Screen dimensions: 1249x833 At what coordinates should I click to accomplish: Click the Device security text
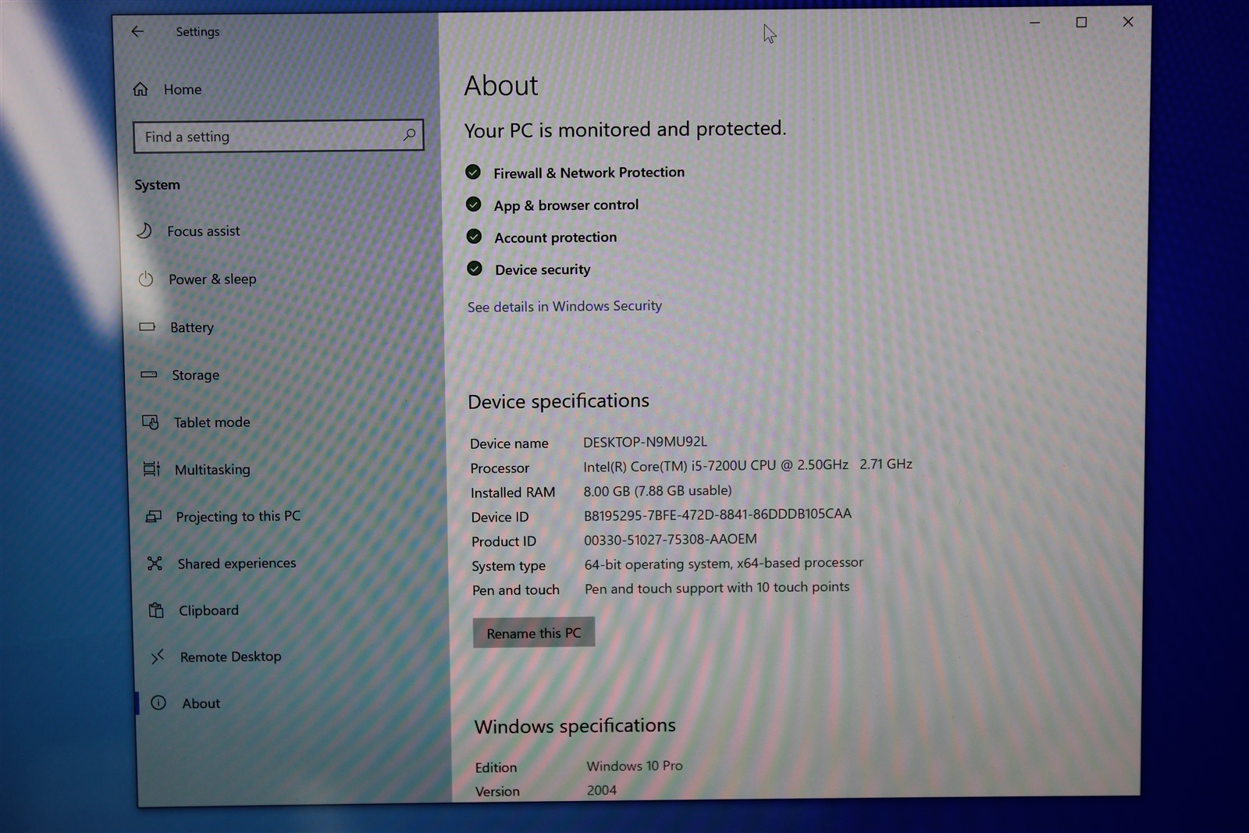click(x=543, y=269)
